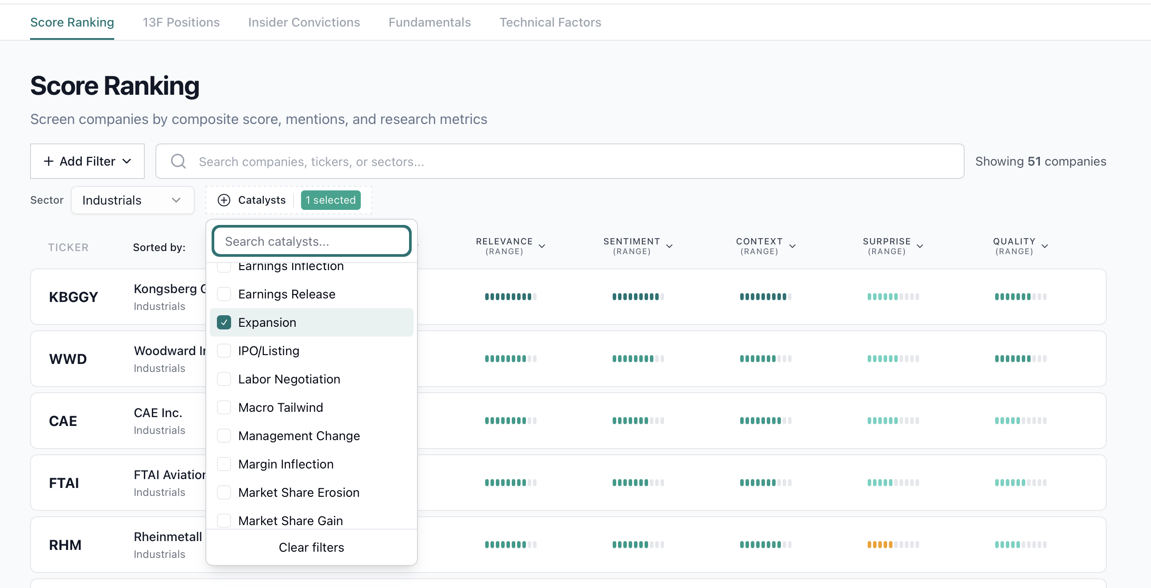This screenshot has width=1151, height=588.
Task: Click the circled plus icon beside Catalysts
Action: tap(224, 200)
